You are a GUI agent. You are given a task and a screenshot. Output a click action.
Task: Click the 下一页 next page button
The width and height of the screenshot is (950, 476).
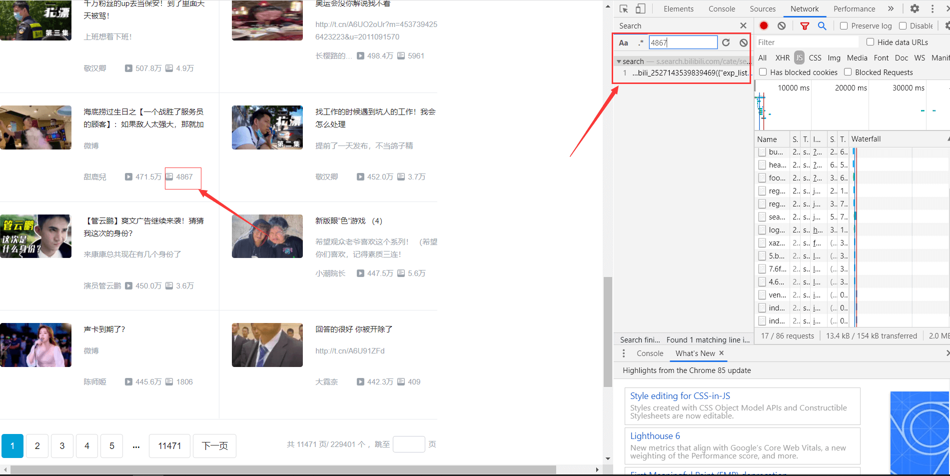(x=214, y=446)
